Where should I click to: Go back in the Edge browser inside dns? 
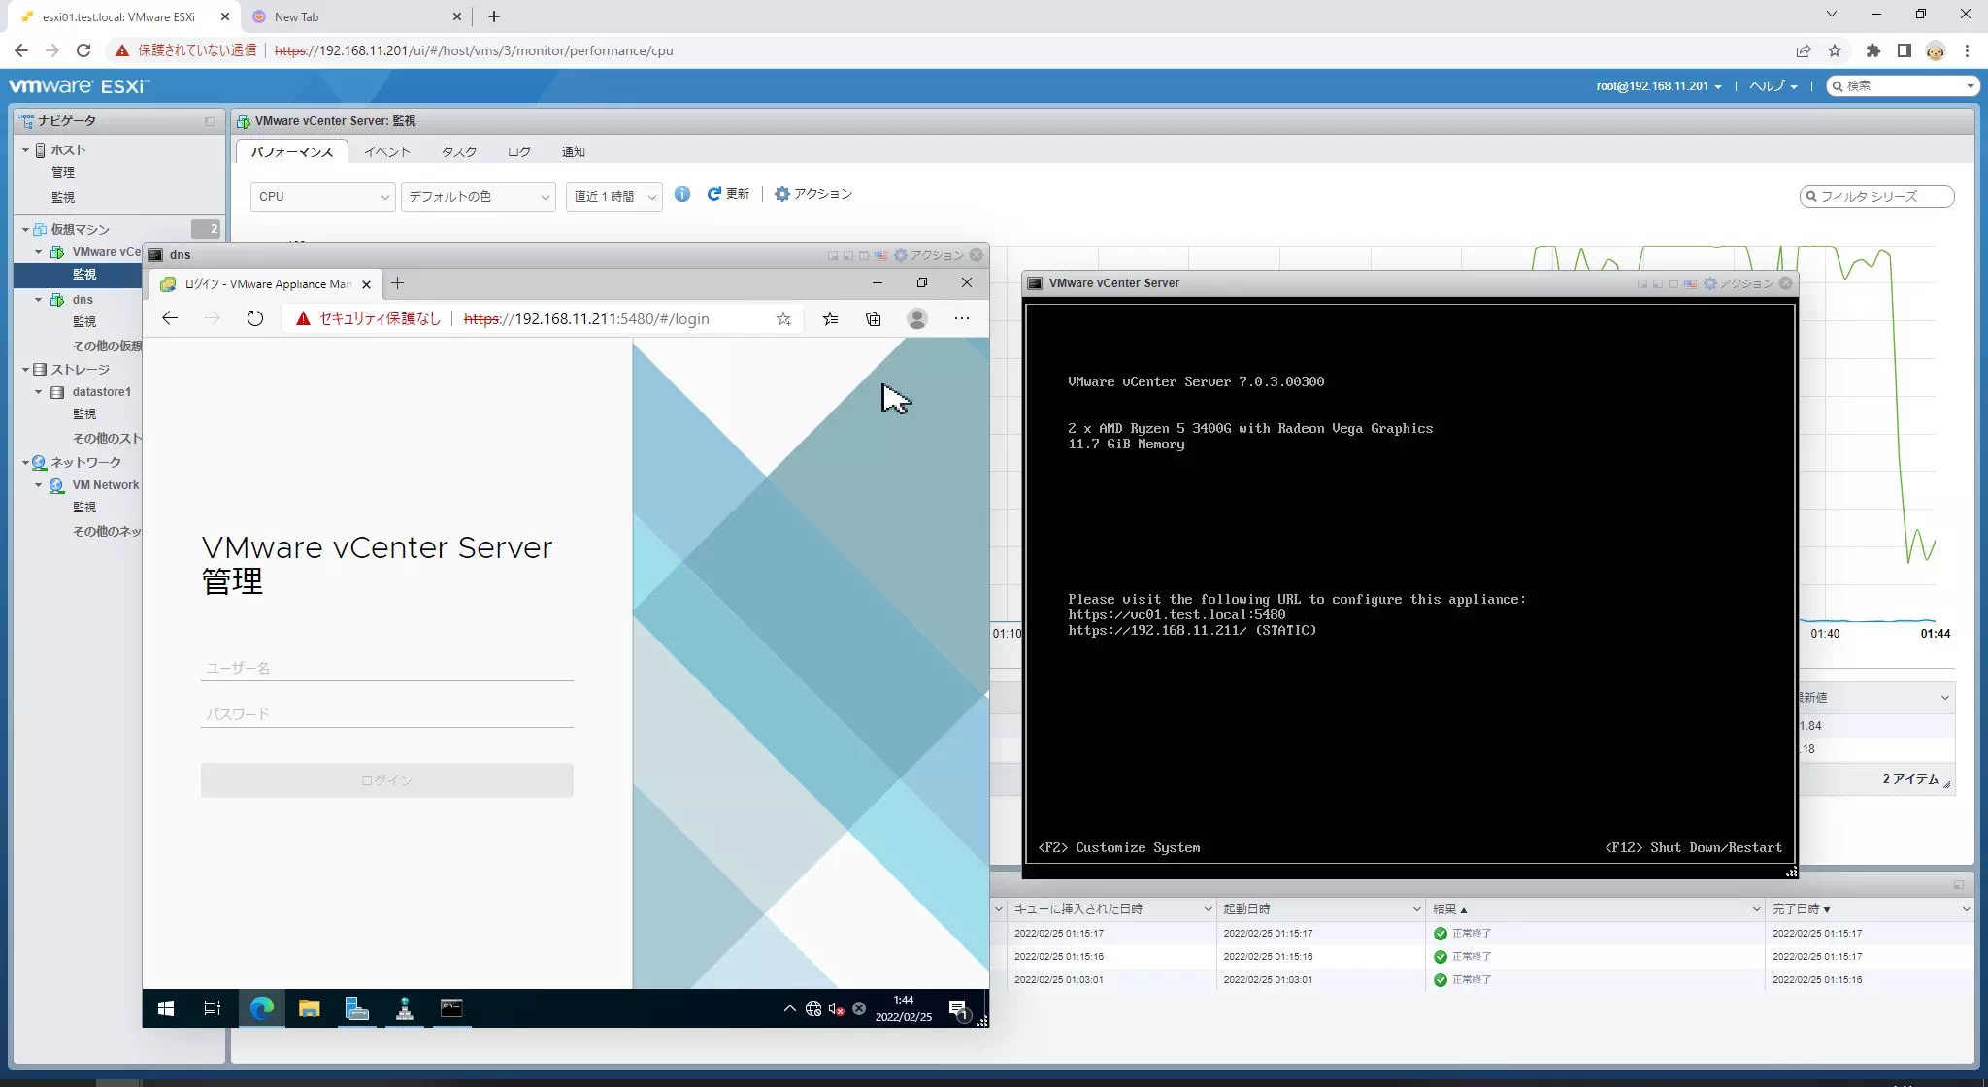coord(170,318)
